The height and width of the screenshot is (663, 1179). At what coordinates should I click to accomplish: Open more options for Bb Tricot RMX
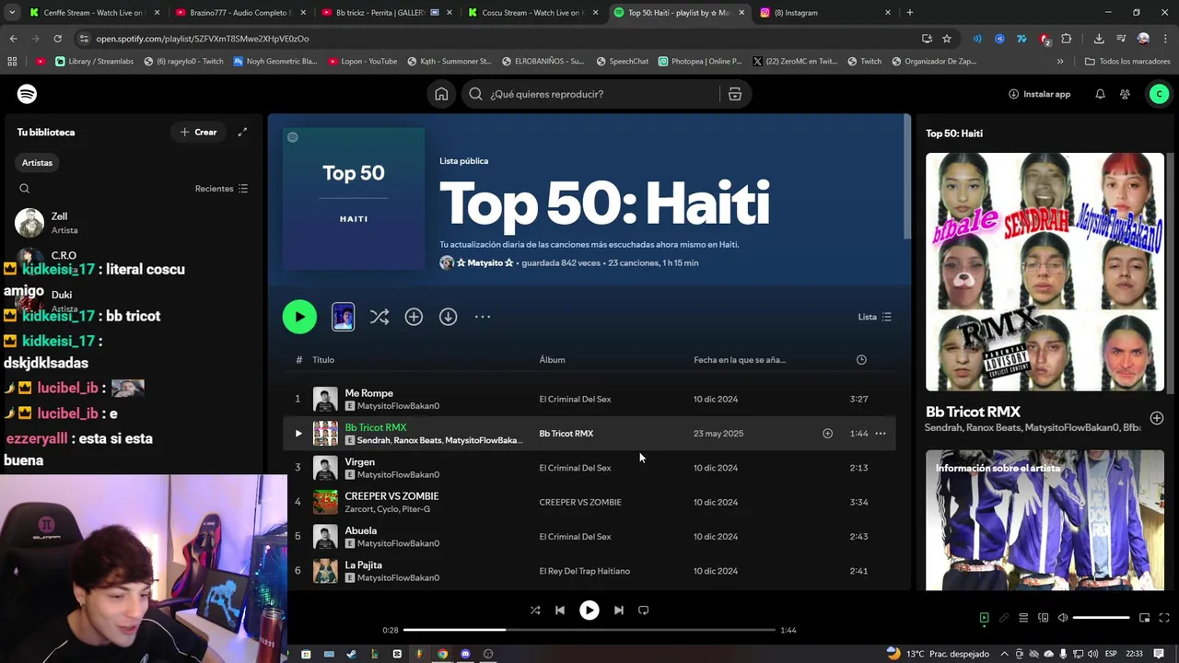(x=881, y=434)
